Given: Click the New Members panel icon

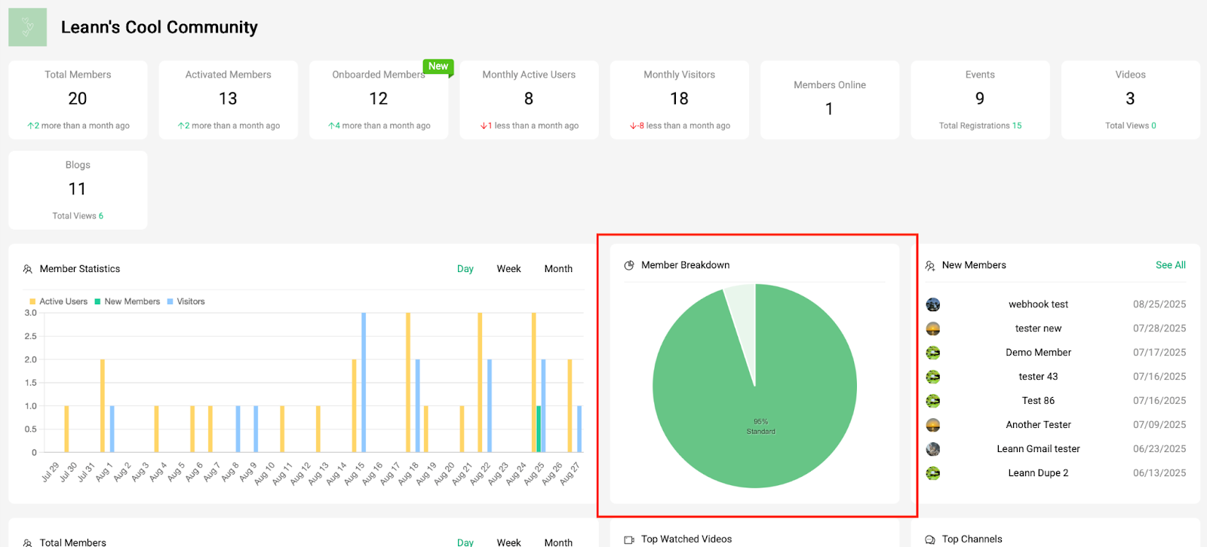Looking at the screenshot, I should tap(930, 265).
